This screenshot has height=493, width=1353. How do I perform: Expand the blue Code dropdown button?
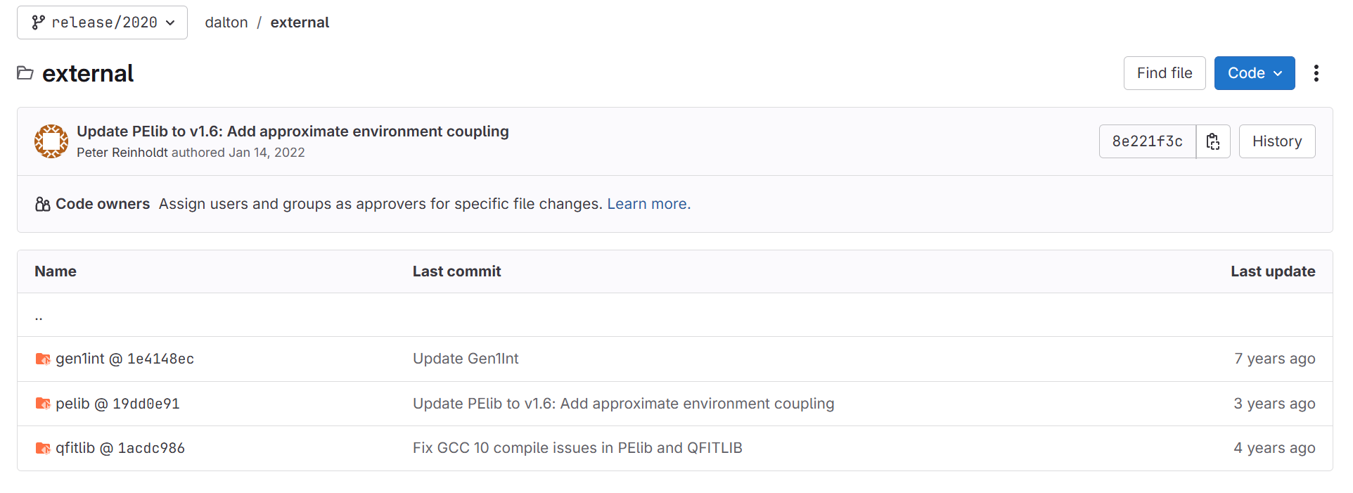point(1255,73)
